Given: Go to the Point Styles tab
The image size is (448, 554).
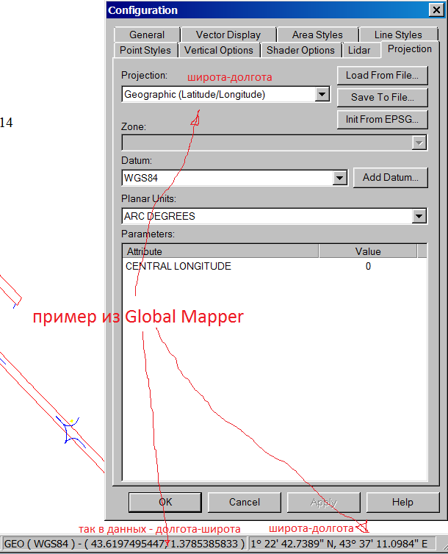Looking at the screenshot, I should tap(145, 50).
